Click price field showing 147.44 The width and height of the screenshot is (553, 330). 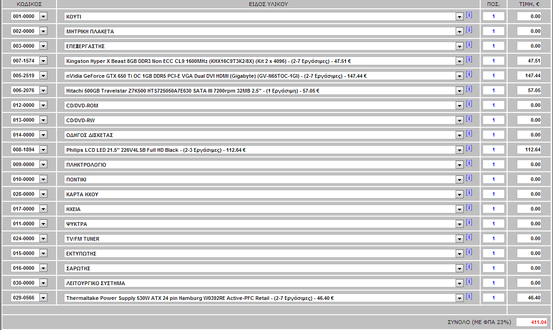click(x=529, y=75)
